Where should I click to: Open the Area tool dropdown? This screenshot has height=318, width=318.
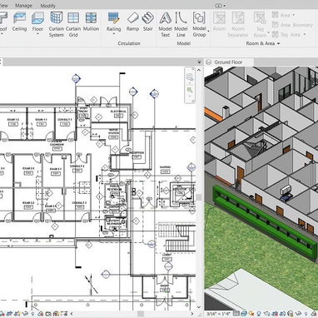pos(294,15)
